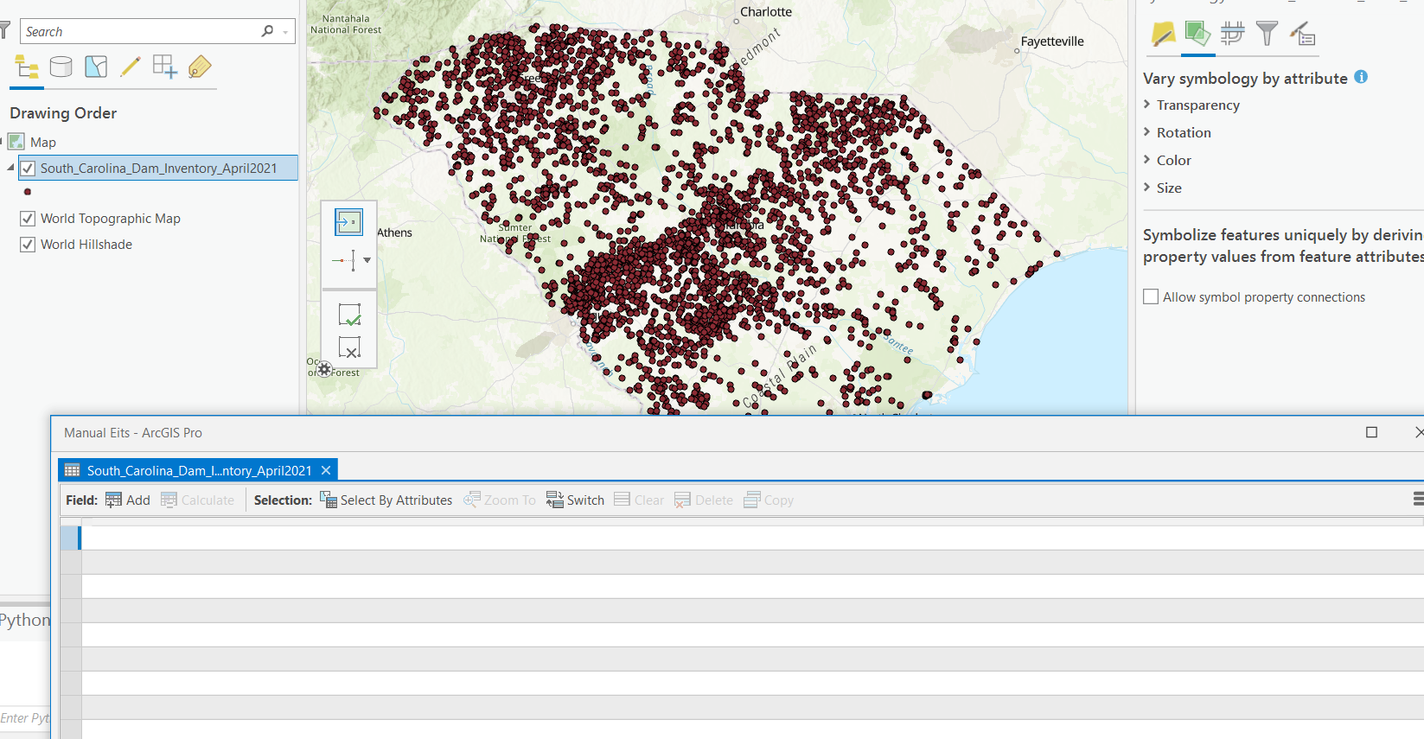Viewport: 1424px width, 739px height.
Task: Click the dark red dam point symbol swatch
Action: click(x=28, y=192)
